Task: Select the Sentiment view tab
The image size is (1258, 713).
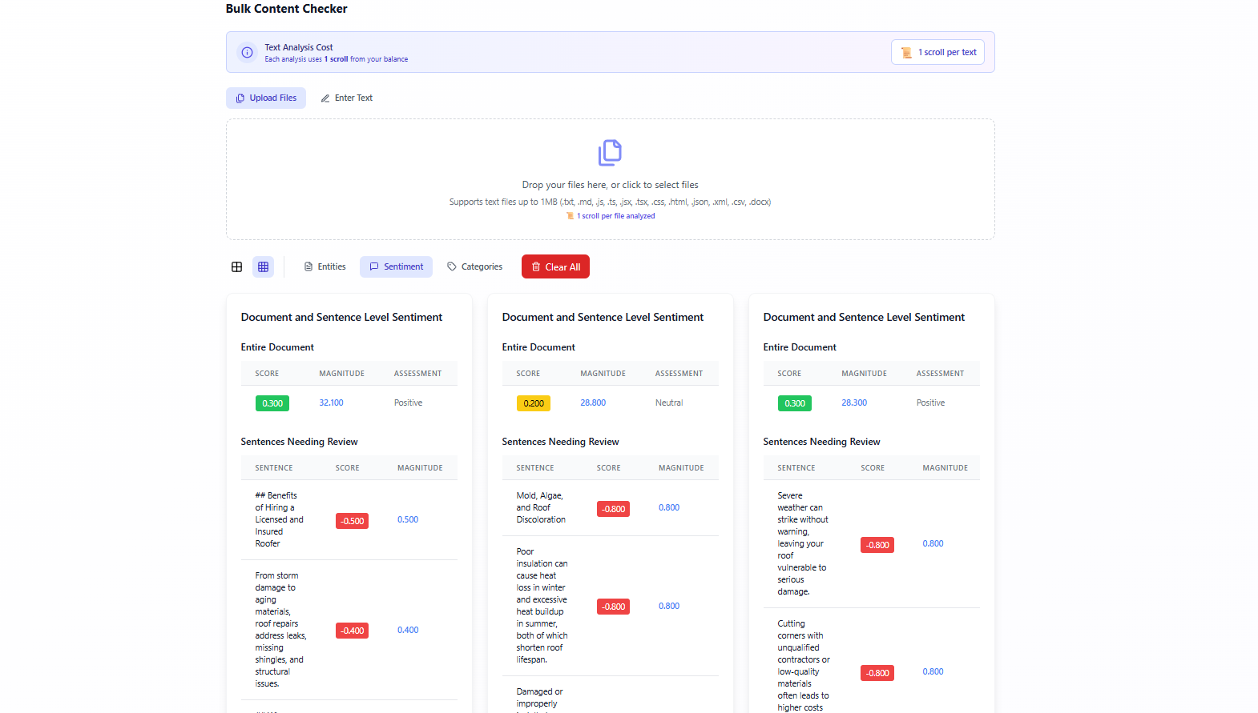Action: click(x=396, y=267)
